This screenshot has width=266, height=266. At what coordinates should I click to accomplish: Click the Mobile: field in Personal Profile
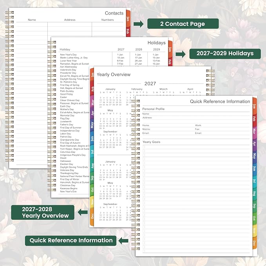[x=168, y=129]
